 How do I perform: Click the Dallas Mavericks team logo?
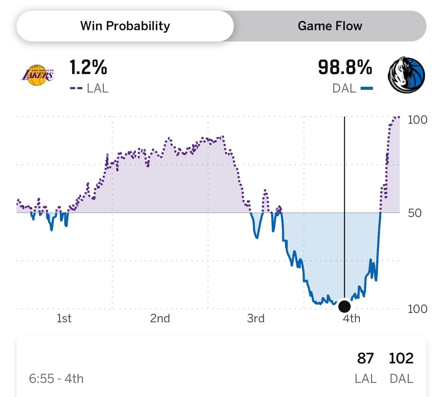[406, 75]
